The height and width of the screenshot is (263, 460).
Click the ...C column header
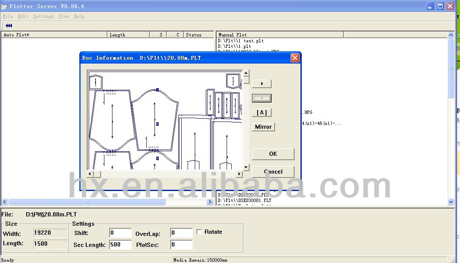(175, 35)
